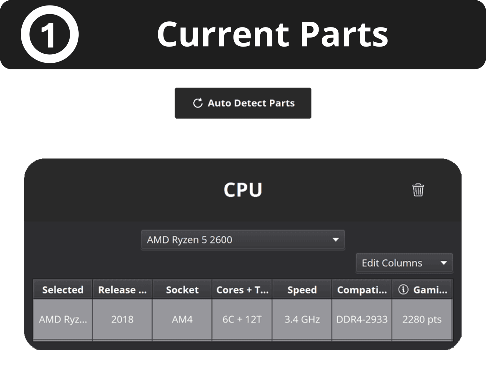Click the 3.4 GHz speed cell
The height and width of the screenshot is (381, 486).
click(x=302, y=320)
